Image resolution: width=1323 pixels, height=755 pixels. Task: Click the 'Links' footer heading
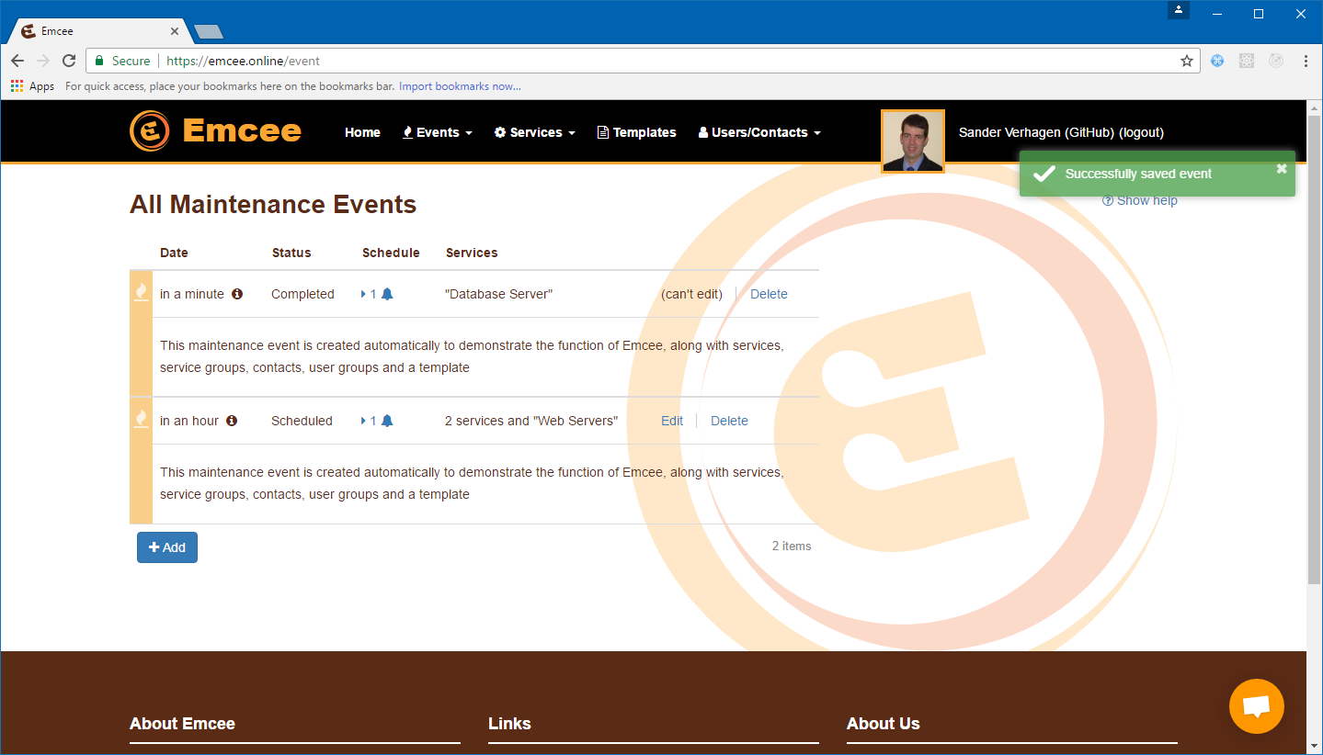tap(509, 724)
